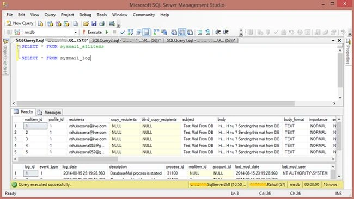Open the active documents dropdown arrow
The width and height of the screenshot is (354, 199).
pyautogui.click(x=333, y=41)
